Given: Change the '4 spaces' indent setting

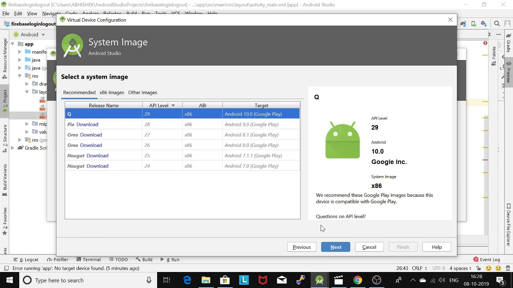Looking at the screenshot, I should [x=460, y=268].
